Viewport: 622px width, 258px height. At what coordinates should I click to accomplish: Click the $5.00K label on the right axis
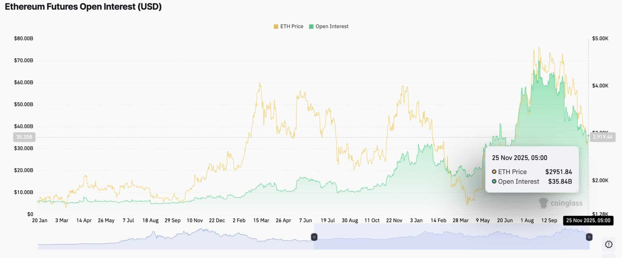tap(600, 39)
